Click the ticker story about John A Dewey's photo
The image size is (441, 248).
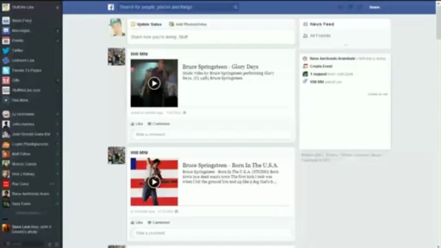31,229
